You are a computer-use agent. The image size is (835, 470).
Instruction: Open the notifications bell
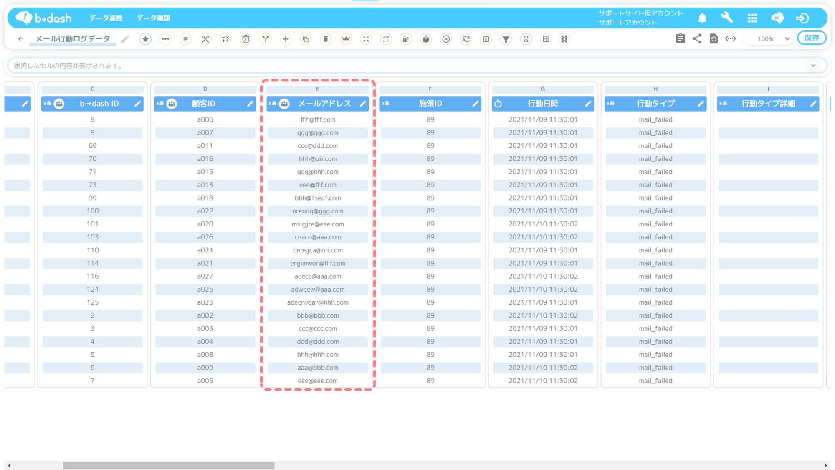pos(702,18)
